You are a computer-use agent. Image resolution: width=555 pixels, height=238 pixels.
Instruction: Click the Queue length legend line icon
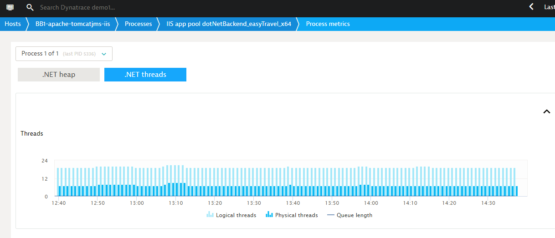[x=331, y=215]
